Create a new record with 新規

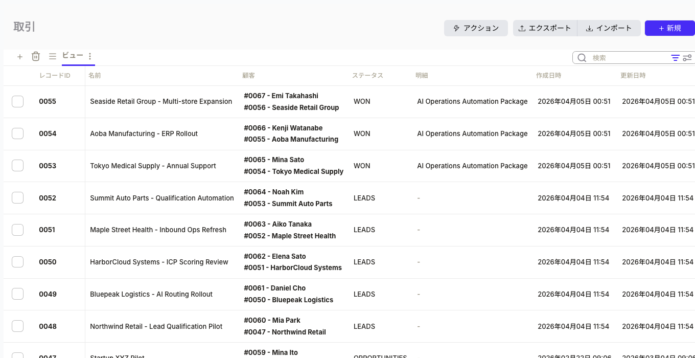point(669,28)
